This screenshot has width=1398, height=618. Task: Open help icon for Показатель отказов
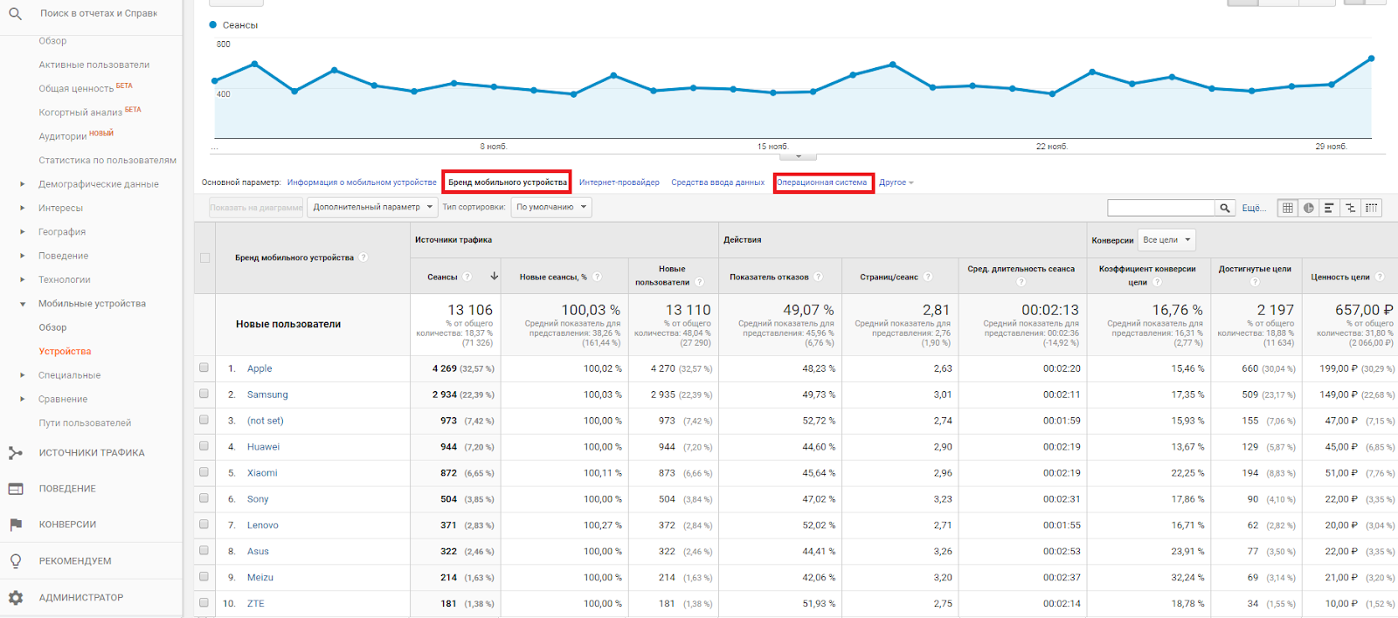click(819, 277)
